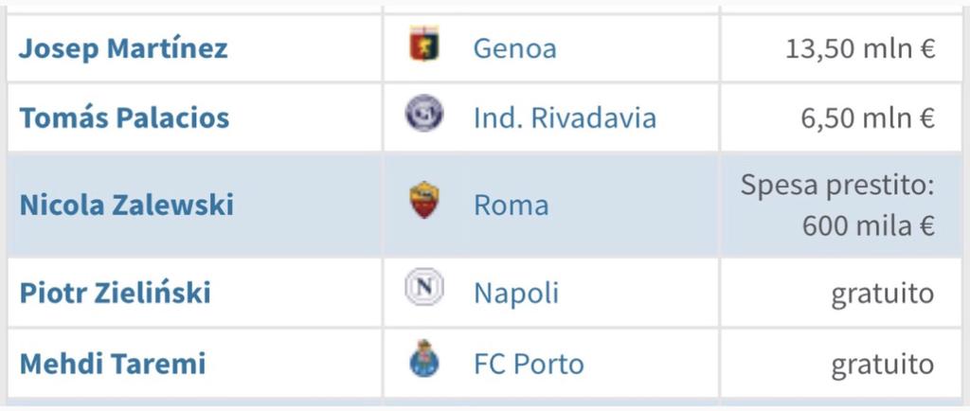
Task: Click the Spesa prestito 600 mila € fee
Action: coord(837,205)
